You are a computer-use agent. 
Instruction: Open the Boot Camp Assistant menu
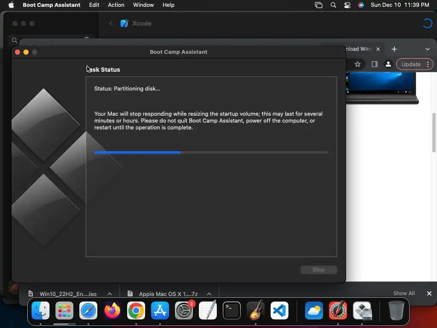tap(51, 5)
